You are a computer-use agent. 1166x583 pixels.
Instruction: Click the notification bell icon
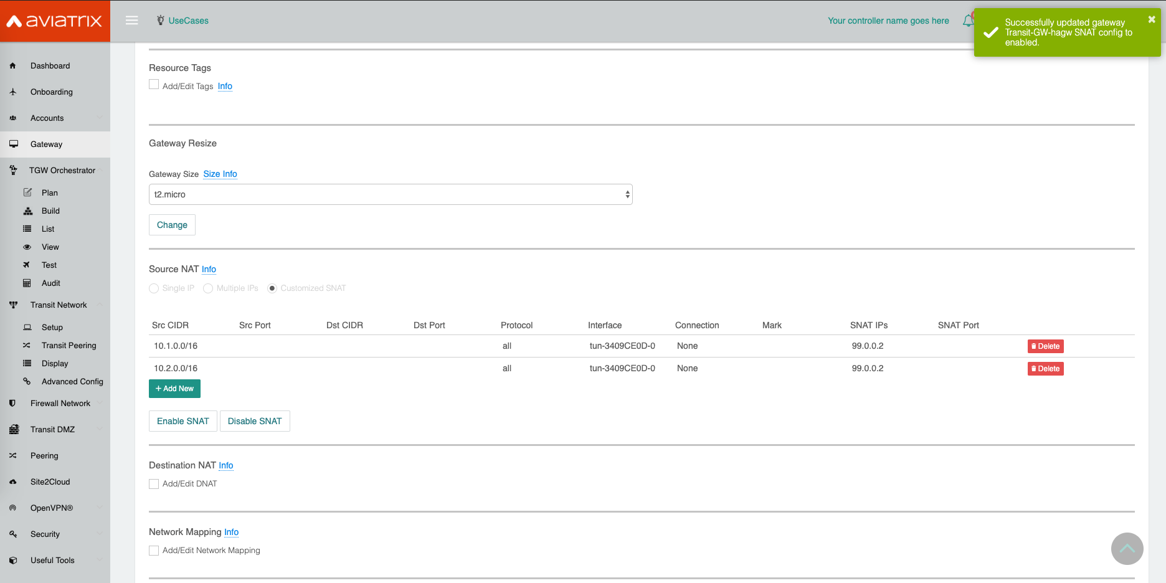[967, 21]
